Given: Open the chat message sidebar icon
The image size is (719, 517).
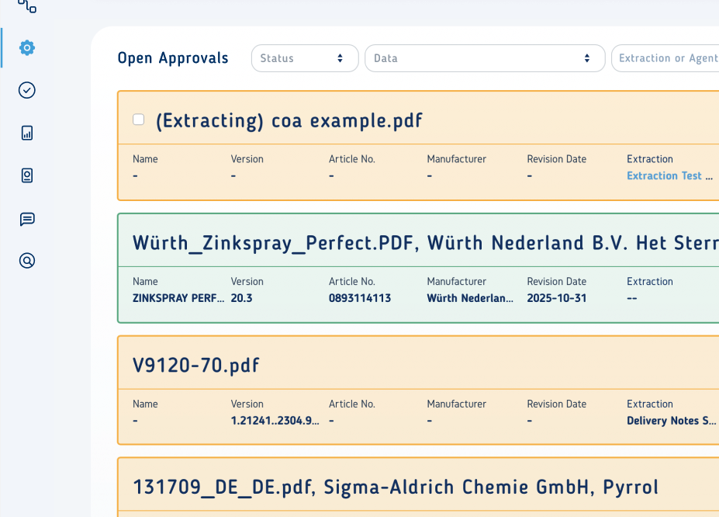Looking at the screenshot, I should (x=27, y=219).
